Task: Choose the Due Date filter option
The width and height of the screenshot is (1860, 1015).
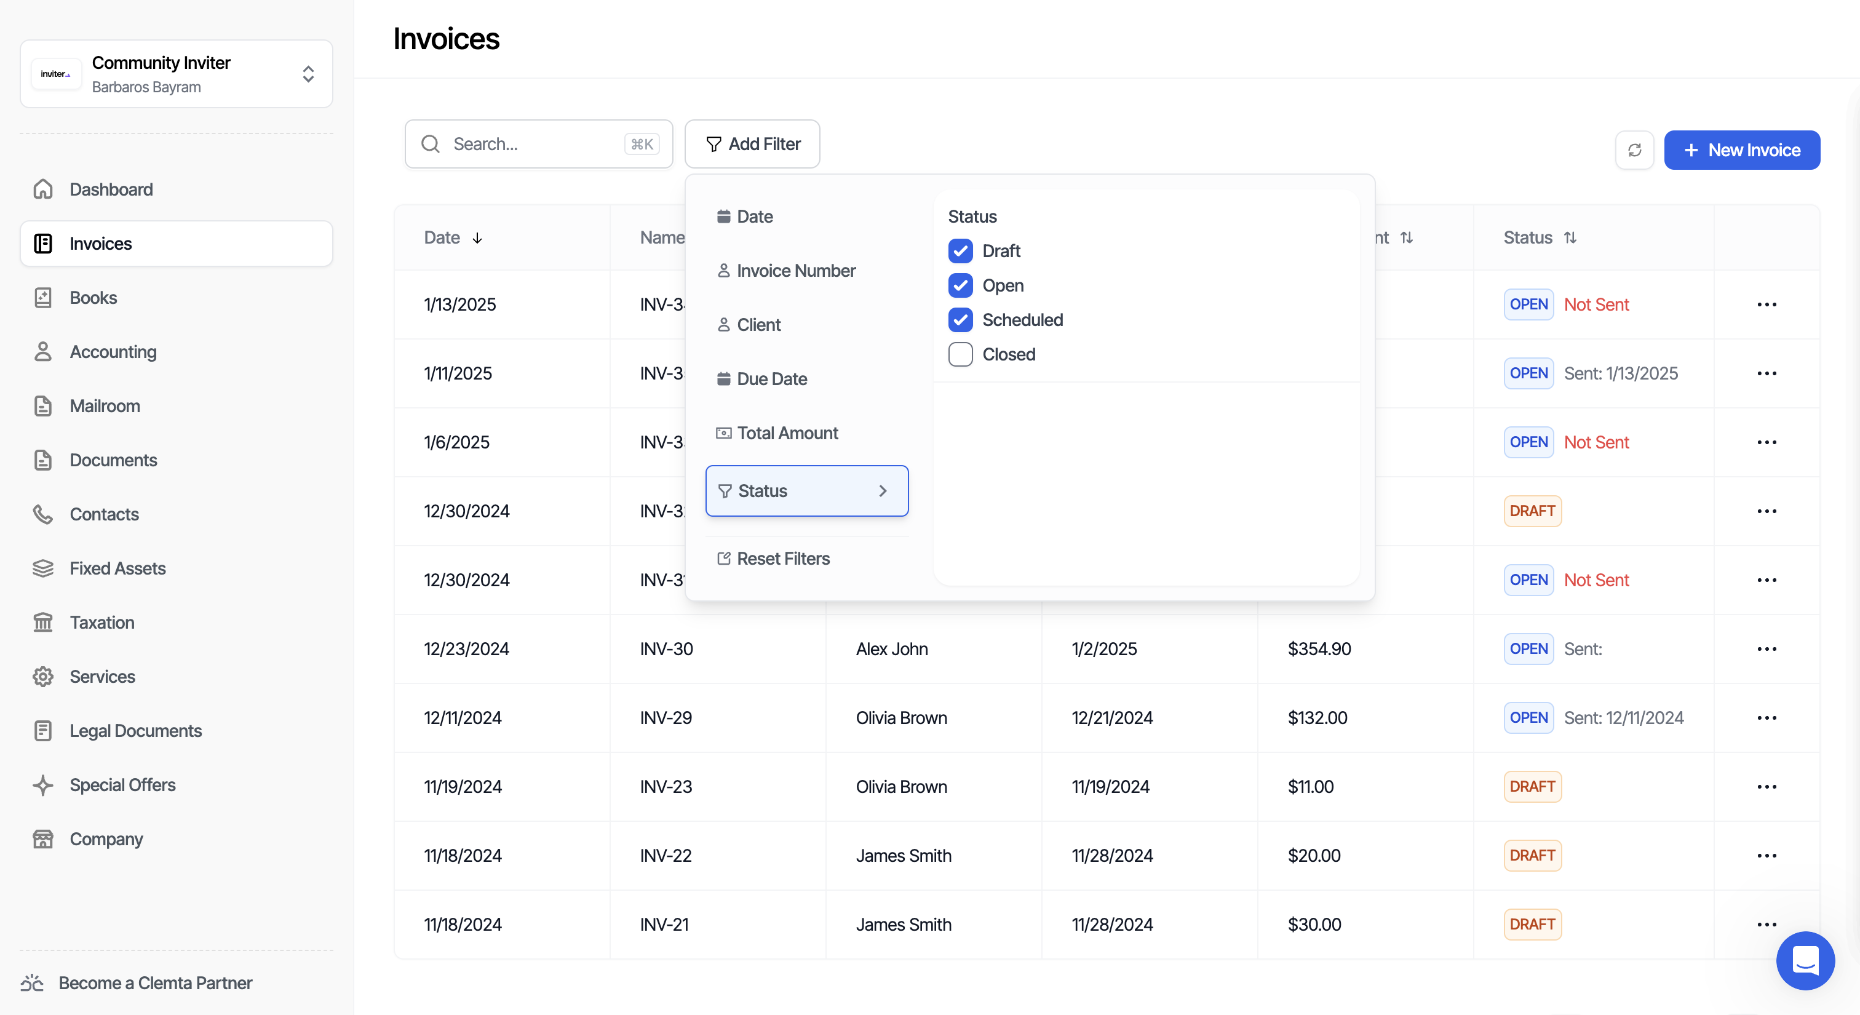Action: 806,379
